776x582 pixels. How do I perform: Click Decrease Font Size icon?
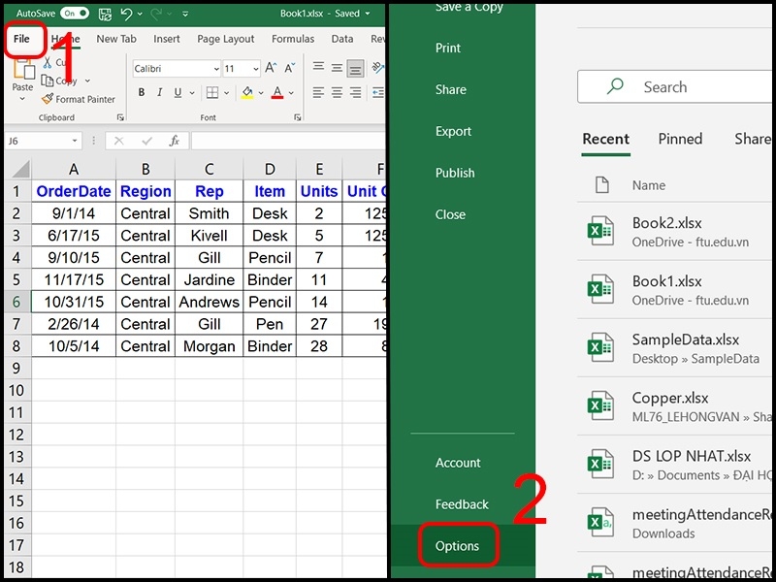289,68
